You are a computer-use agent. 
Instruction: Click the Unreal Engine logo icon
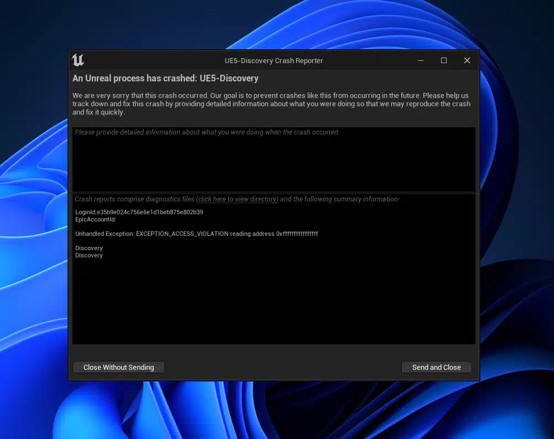click(x=78, y=60)
